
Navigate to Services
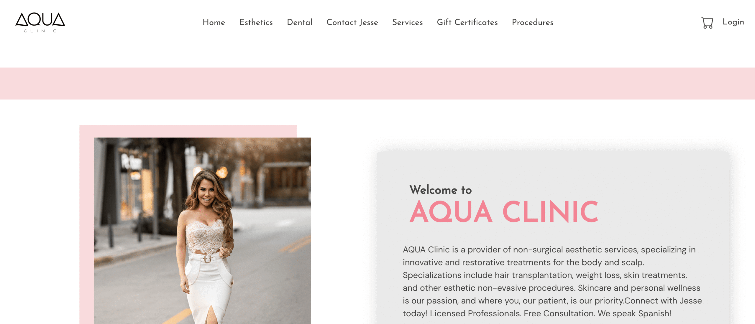[407, 22]
